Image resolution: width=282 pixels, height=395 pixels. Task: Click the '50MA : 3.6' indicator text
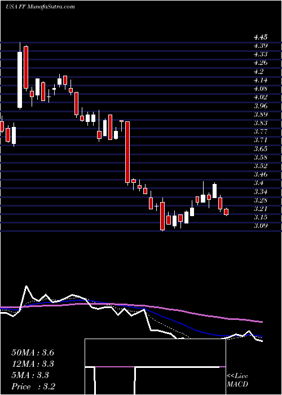tap(33, 353)
